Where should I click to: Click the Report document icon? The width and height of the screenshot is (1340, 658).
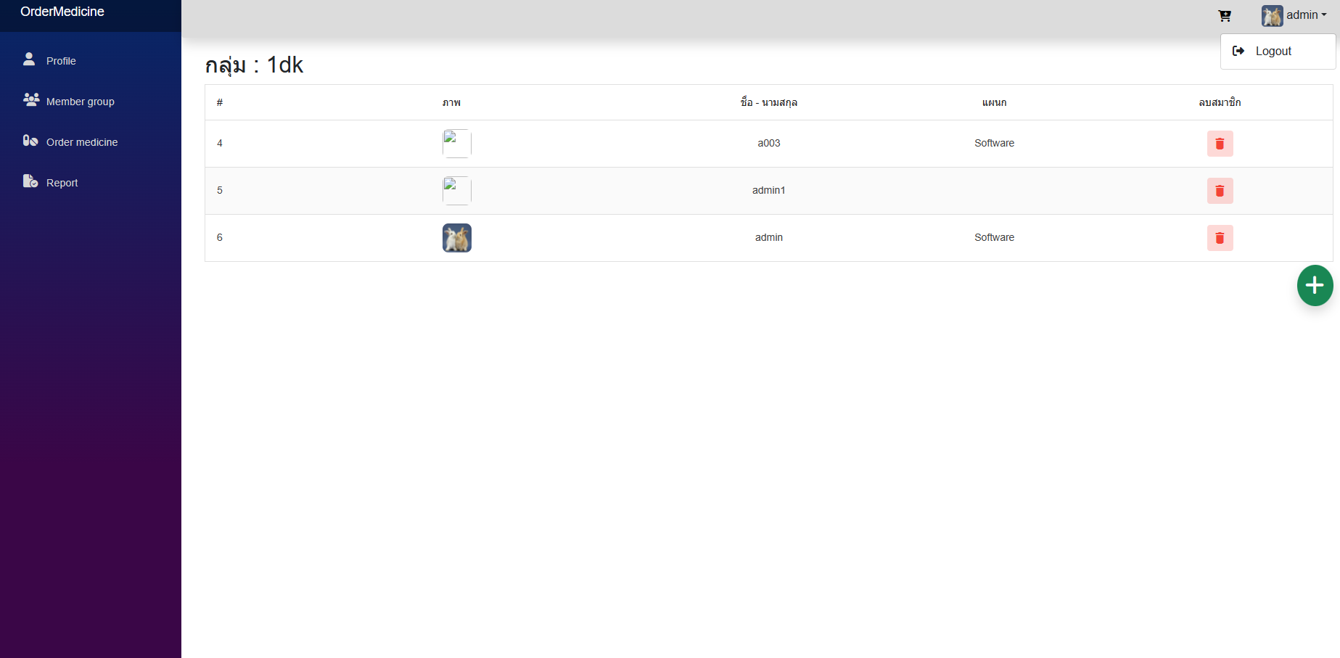pos(30,181)
